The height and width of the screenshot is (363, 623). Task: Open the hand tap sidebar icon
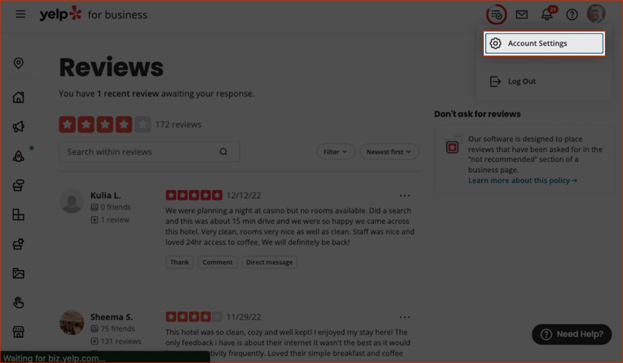click(18, 302)
